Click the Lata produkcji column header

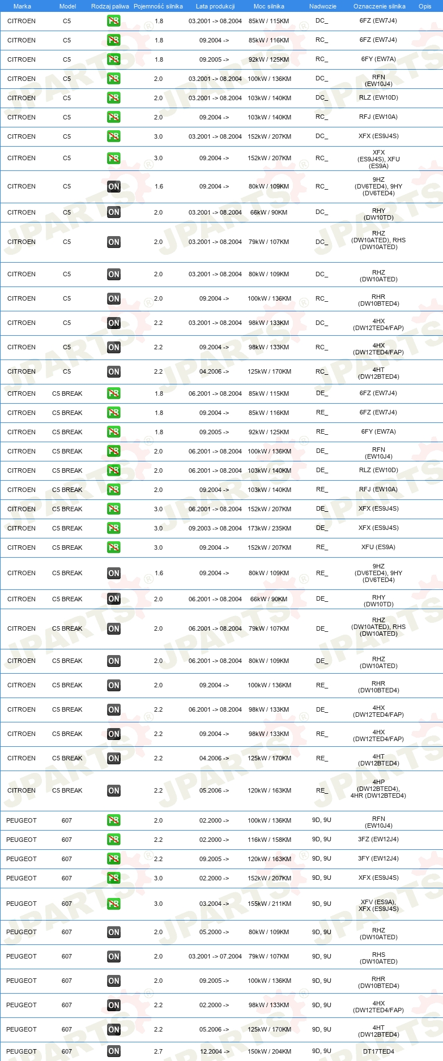tap(215, 6)
